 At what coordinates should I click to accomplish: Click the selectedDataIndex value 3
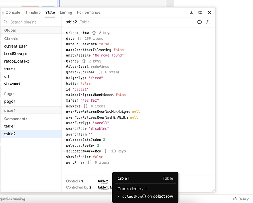pyautogui.click(x=104, y=140)
